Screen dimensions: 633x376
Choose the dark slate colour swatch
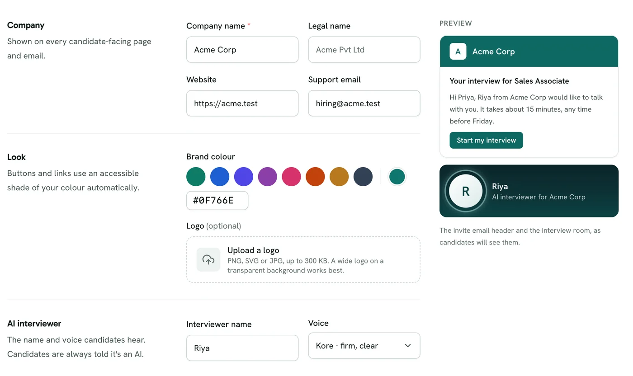363,177
